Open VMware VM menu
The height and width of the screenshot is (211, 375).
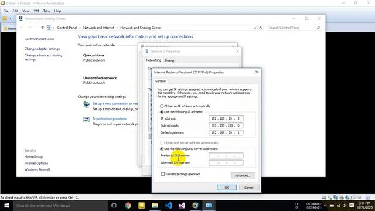coord(36,11)
